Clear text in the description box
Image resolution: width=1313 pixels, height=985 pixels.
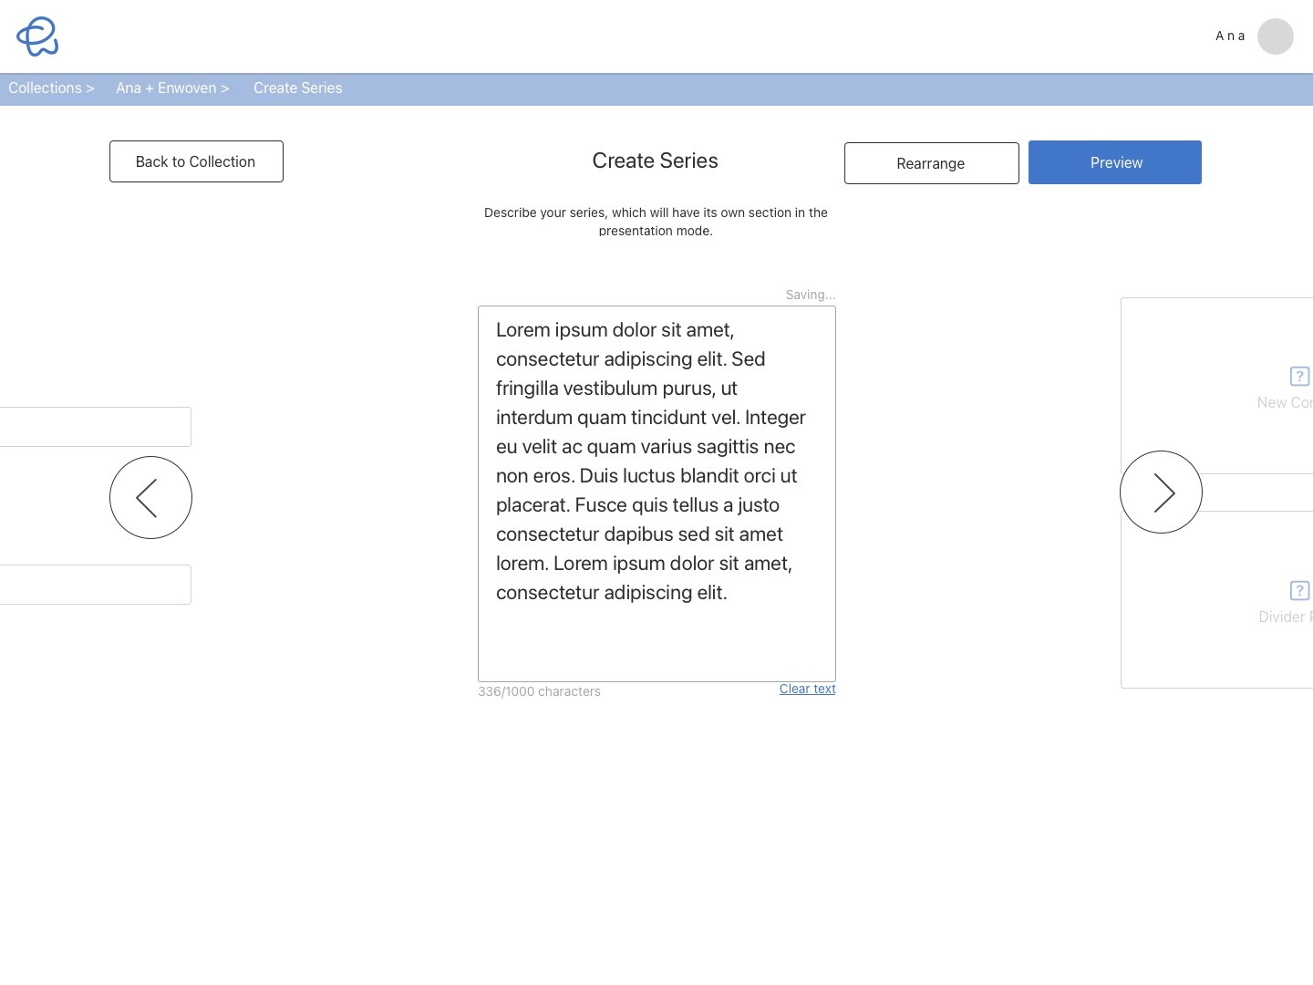tap(807, 689)
